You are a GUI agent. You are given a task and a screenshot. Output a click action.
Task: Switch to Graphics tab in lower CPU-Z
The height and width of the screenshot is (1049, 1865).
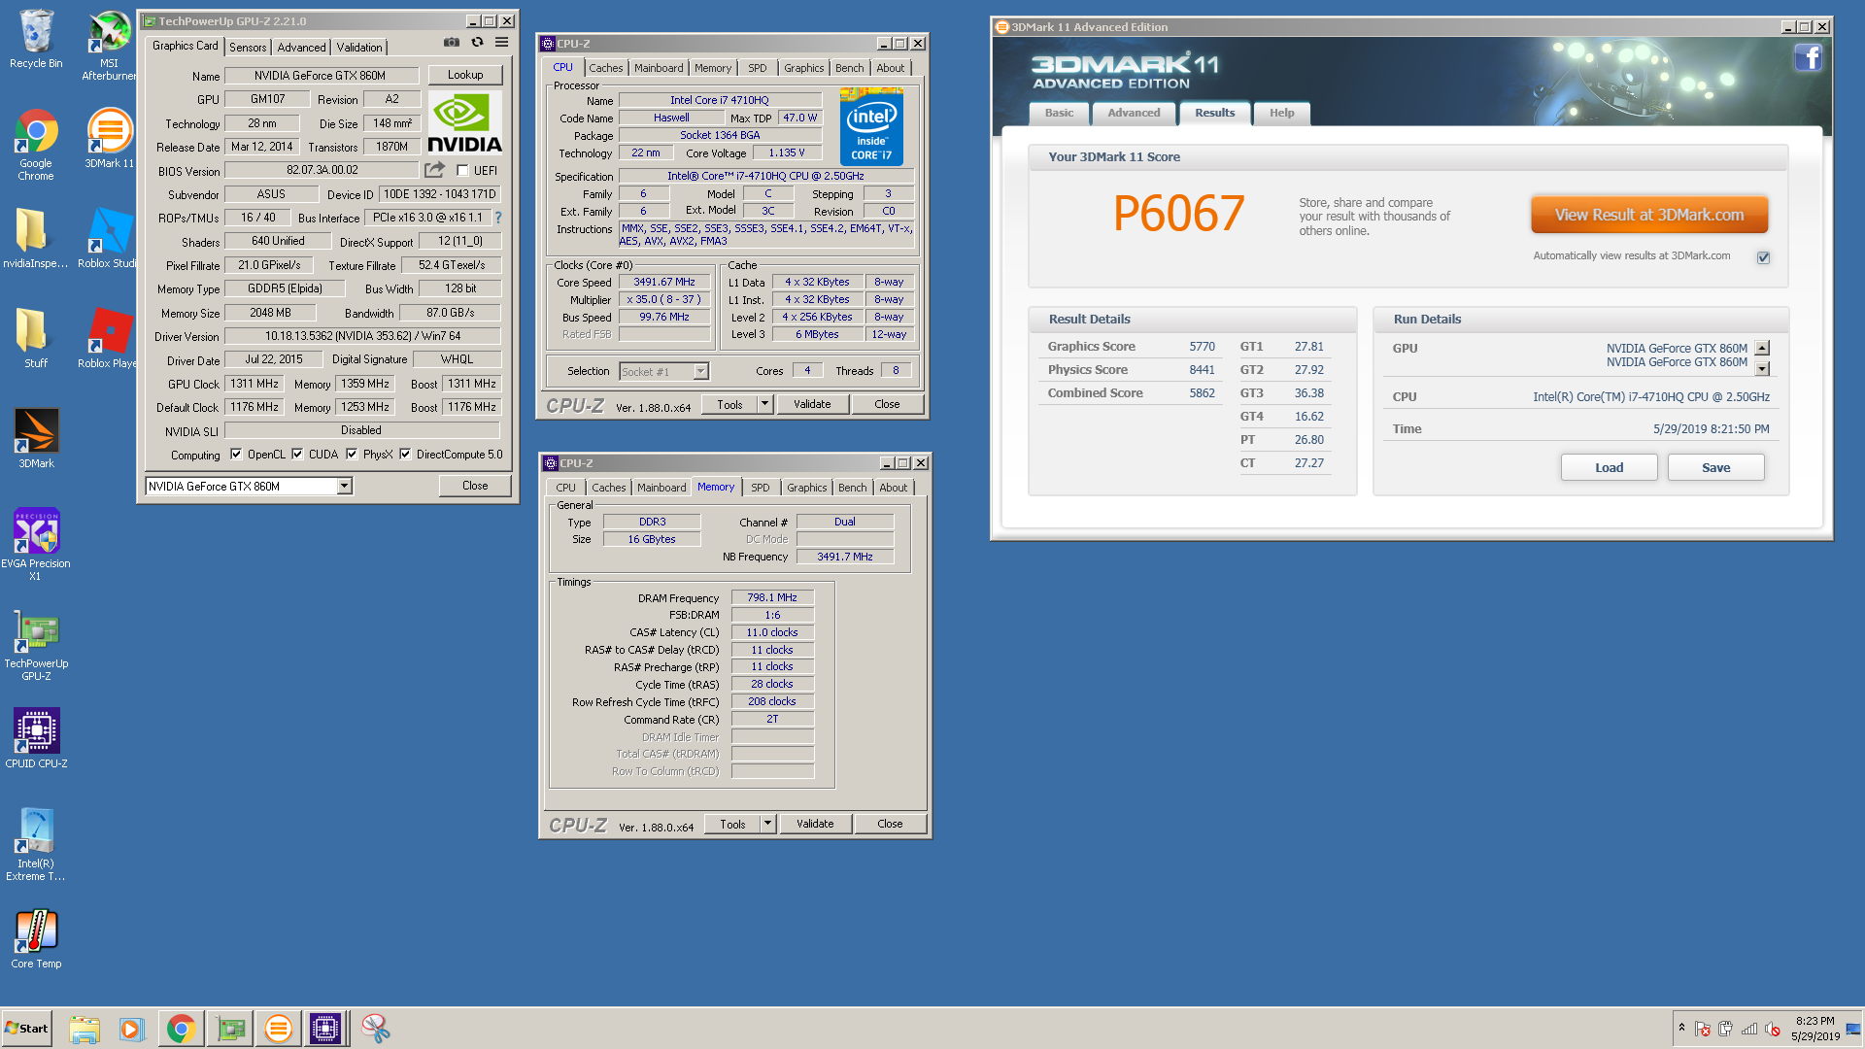click(807, 488)
